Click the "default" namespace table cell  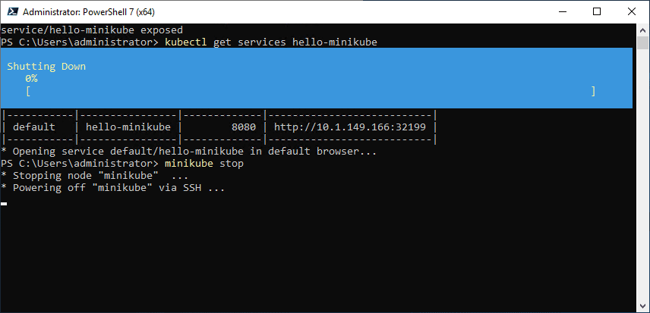click(34, 127)
